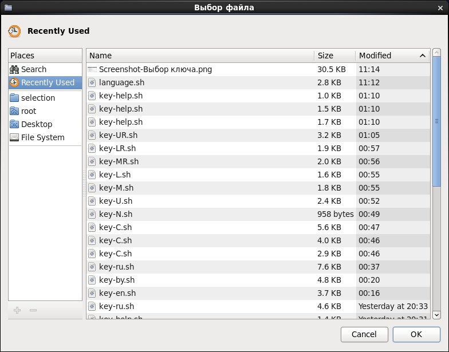Click the Cancel button
449x352 pixels.
[364, 334]
